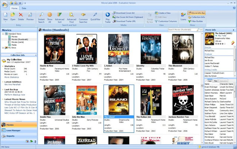Switch to Movies navigation pane button
The width and height of the screenshot is (237, 149).
pyautogui.click(x=19, y=125)
